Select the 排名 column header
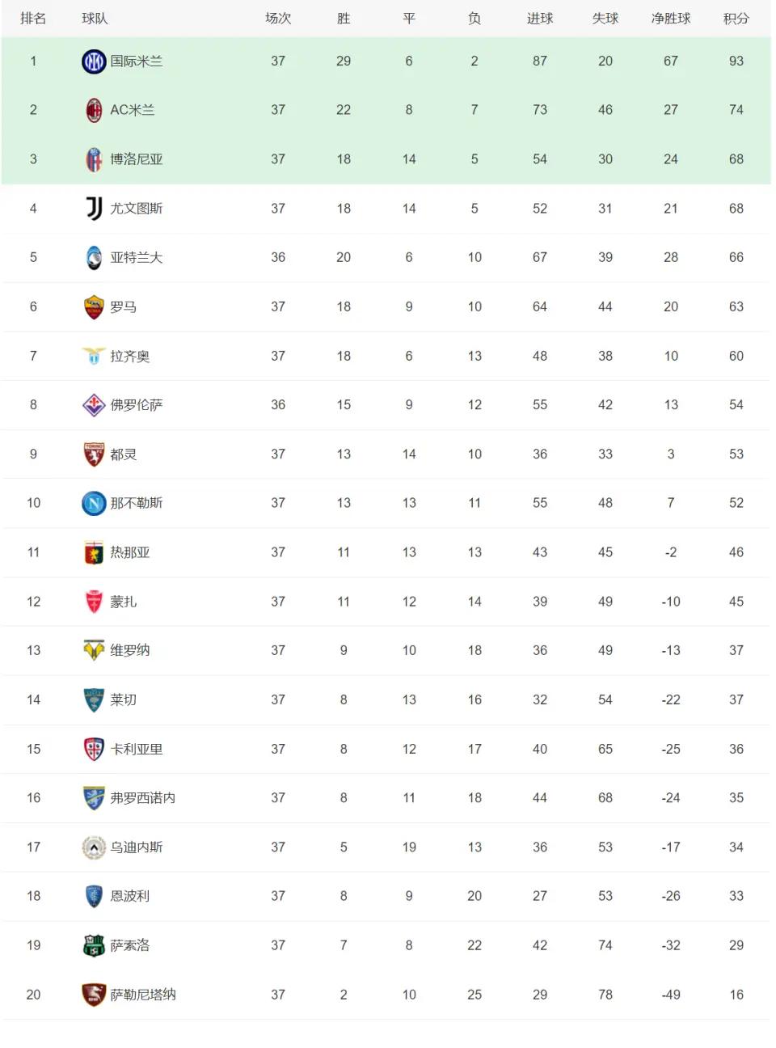Screen dimensions: 776x1048 (x=33, y=18)
